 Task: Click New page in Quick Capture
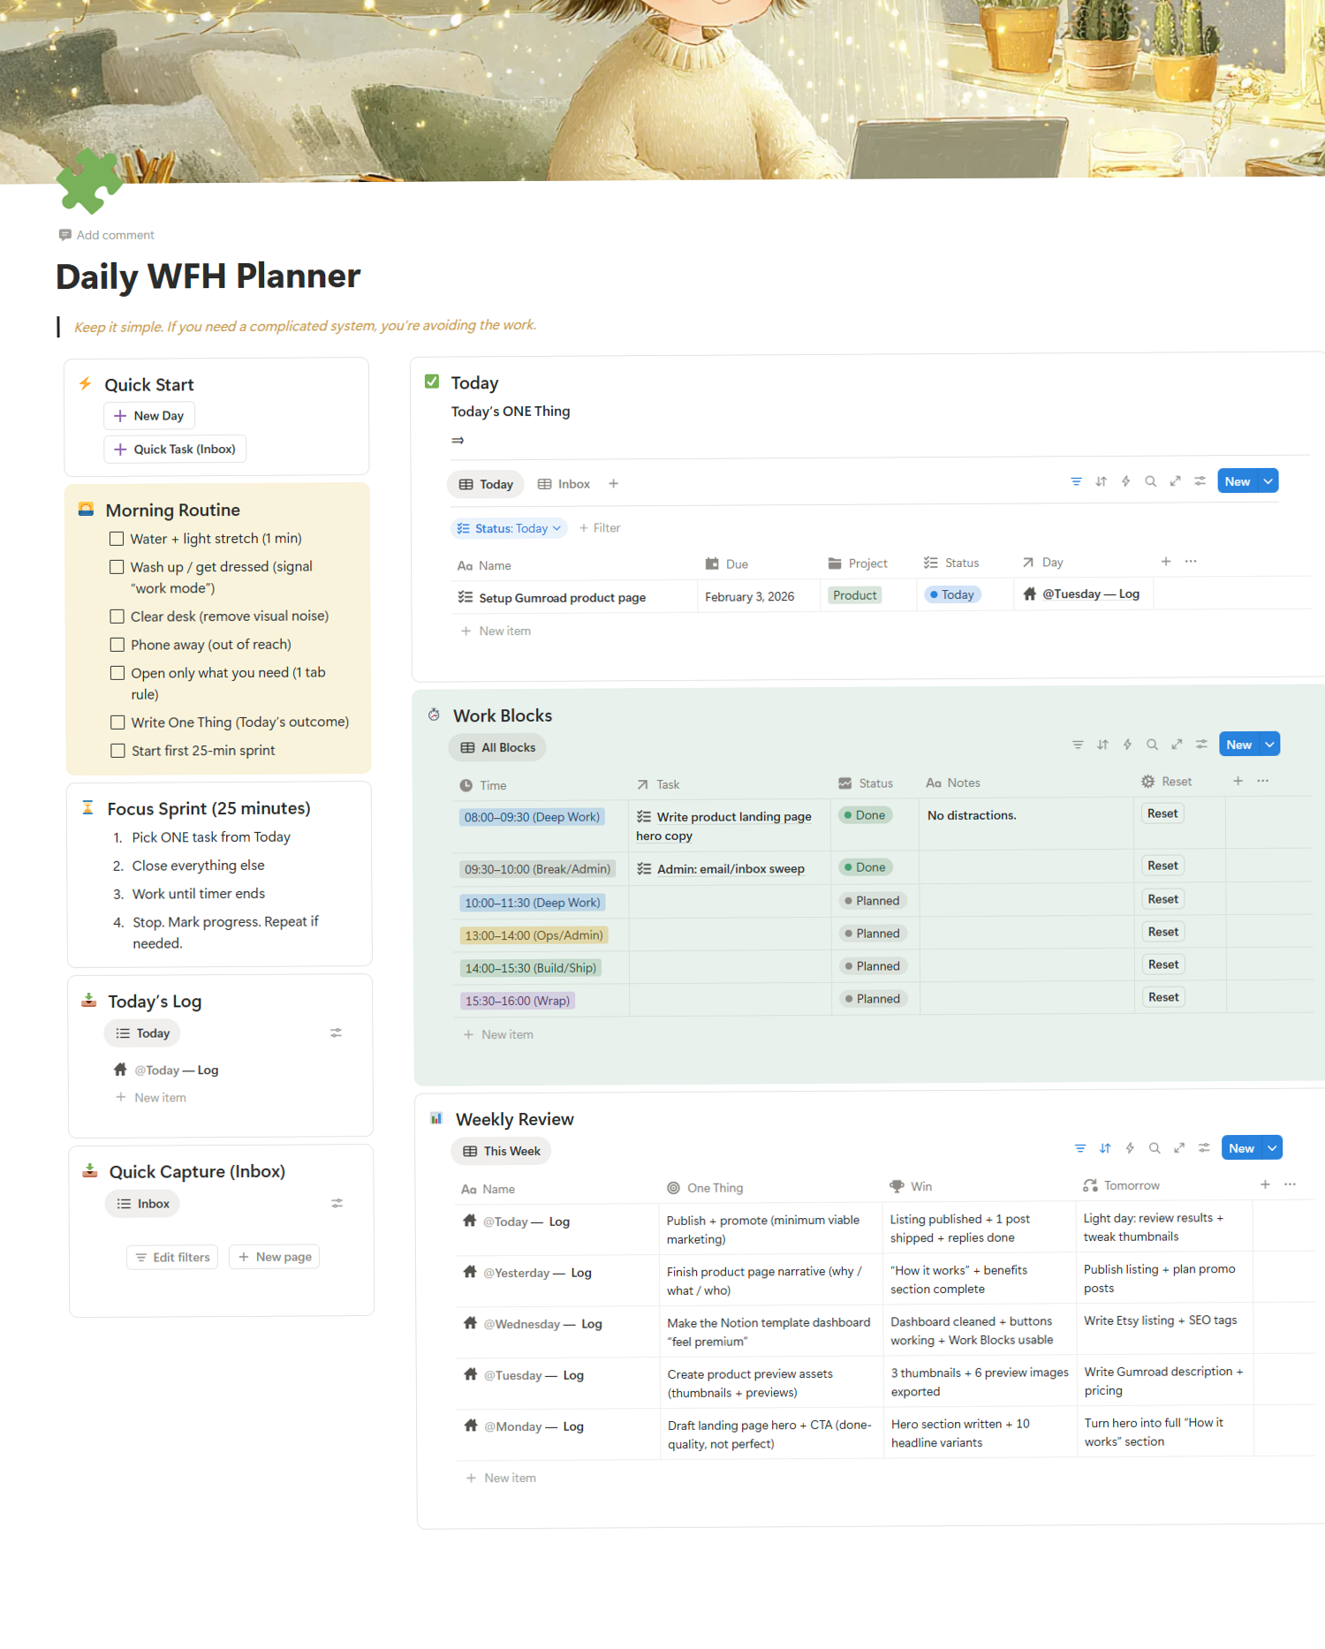pyautogui.click(x=275, y=1257)
